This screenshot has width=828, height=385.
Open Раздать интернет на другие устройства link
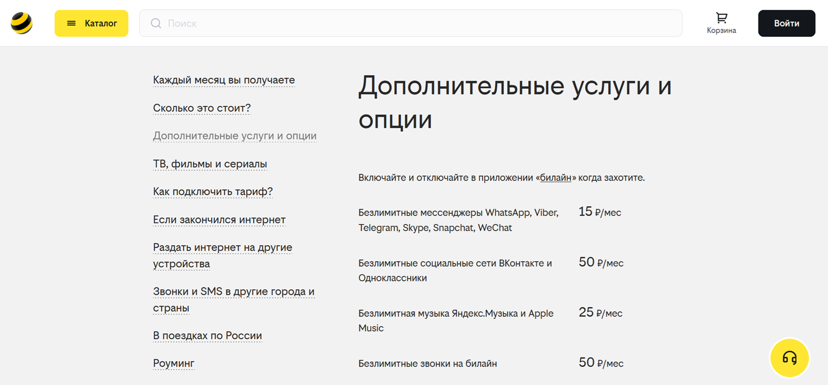(222, 255)
